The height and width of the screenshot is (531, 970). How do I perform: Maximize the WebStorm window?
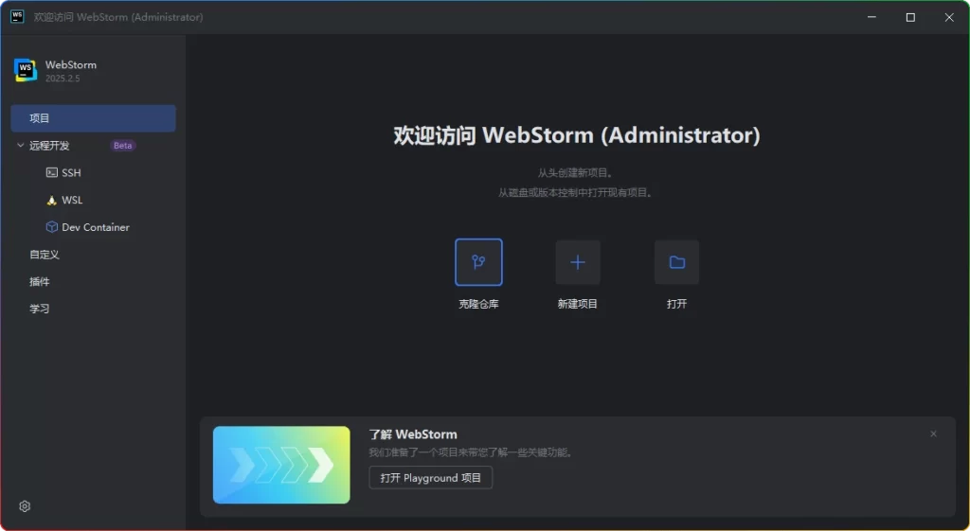tap(910, 17)
